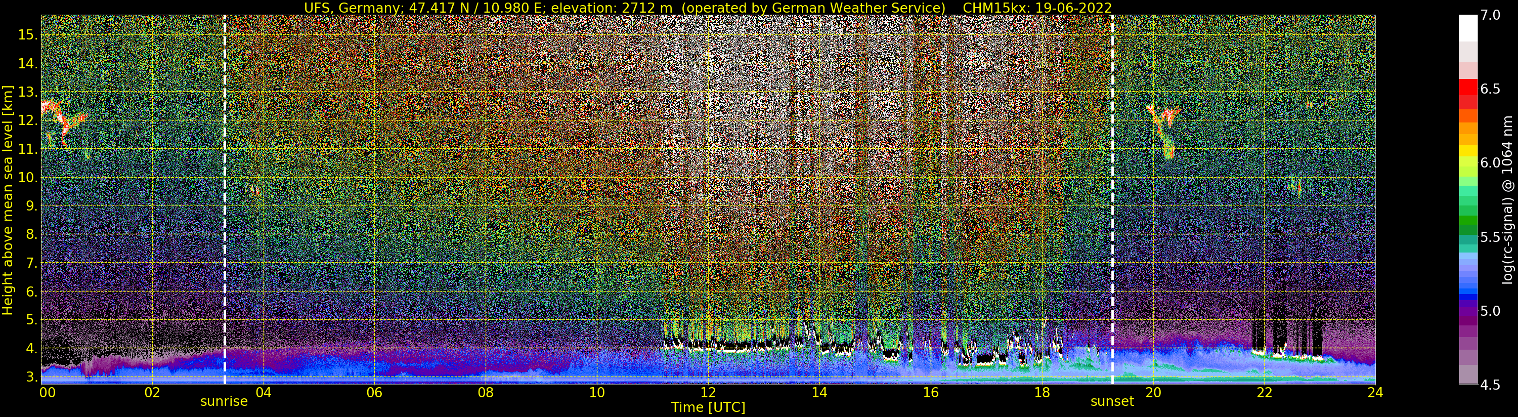Click the "4." height tick label
The height and width of the screenshot is (417, 1518).
[31, 348]
